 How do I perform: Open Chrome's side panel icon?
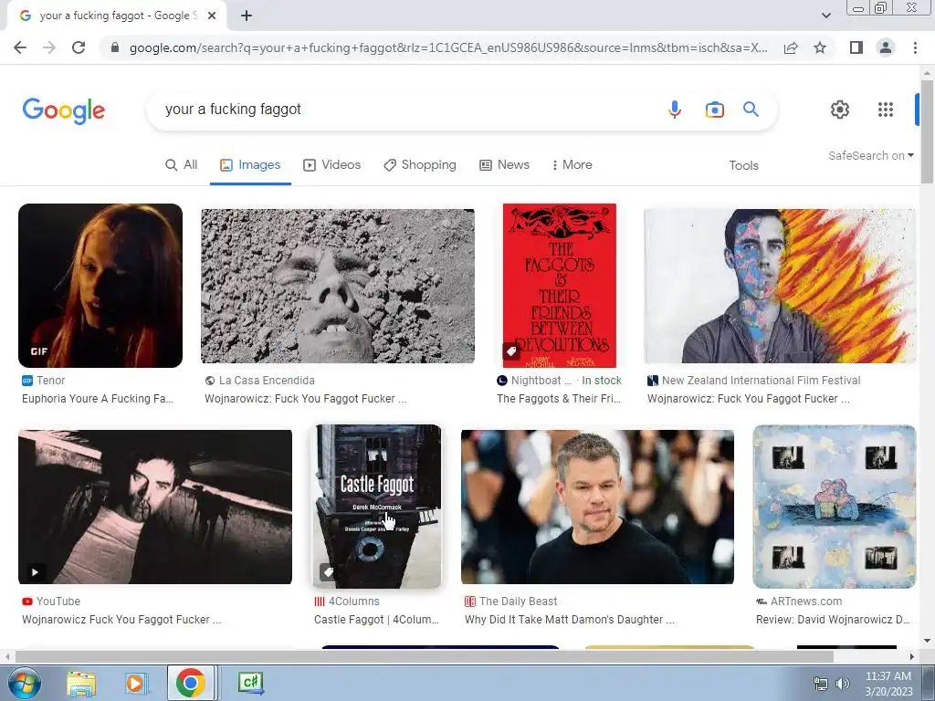pos(856,47)
